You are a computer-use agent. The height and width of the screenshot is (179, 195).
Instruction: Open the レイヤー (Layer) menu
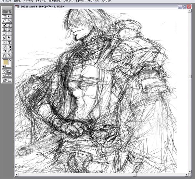pos(41,1)
